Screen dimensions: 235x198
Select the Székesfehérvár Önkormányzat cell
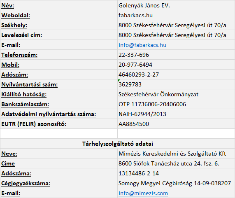[x=176, y=94]
